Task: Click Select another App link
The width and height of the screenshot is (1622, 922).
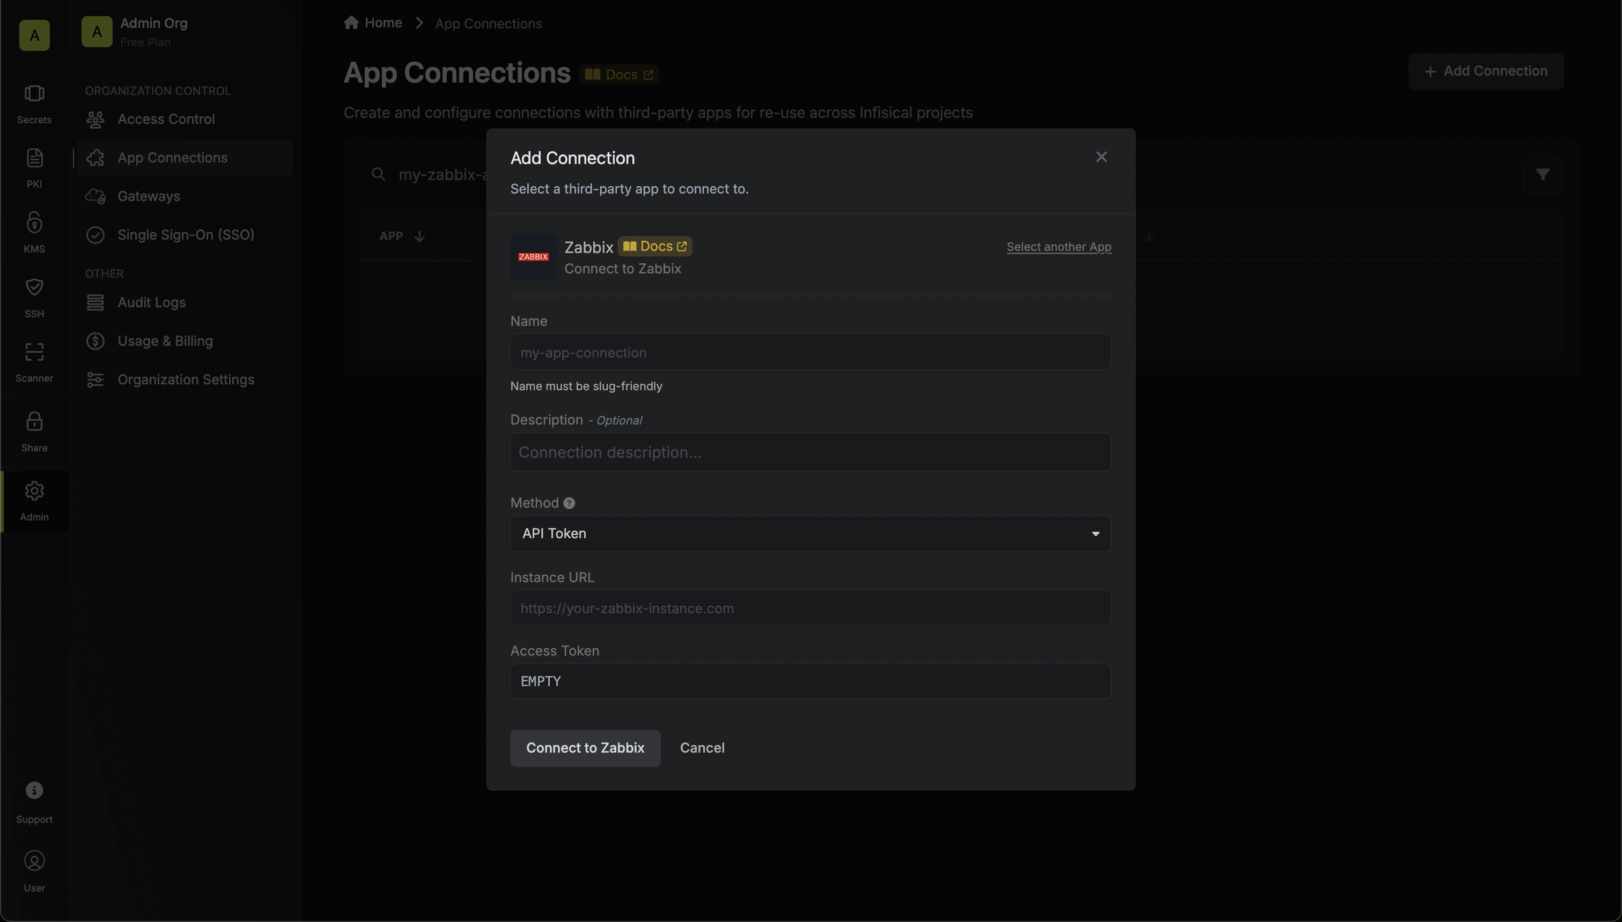Action: [1059, 247]
